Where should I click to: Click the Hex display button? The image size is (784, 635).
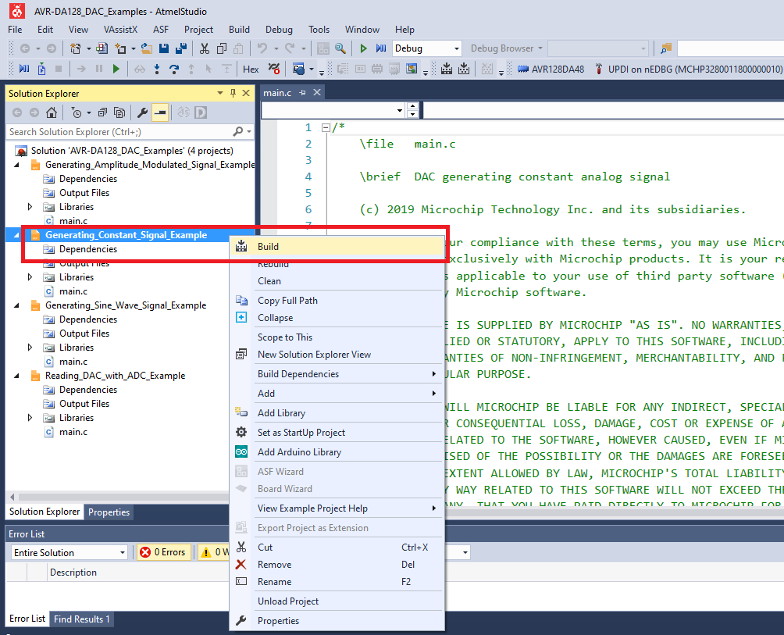click(x=251, y=69)
